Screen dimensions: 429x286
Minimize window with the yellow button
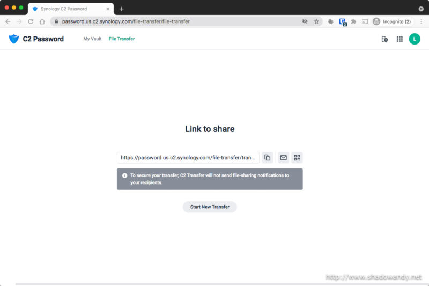pyautogui.click(x=14, y=8)
